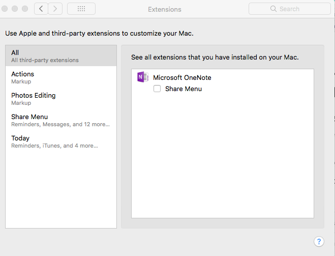Click 'All third-party extensions' subtitle
335x256 pixels.
point(45,60)
